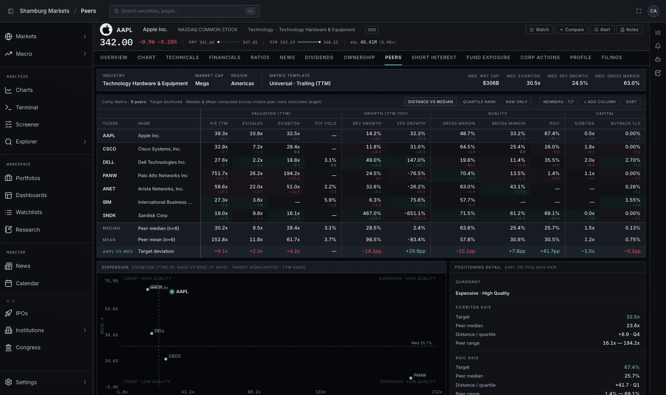Open the Calendar icon
666x395 pixels.
(x=8, y=283)
